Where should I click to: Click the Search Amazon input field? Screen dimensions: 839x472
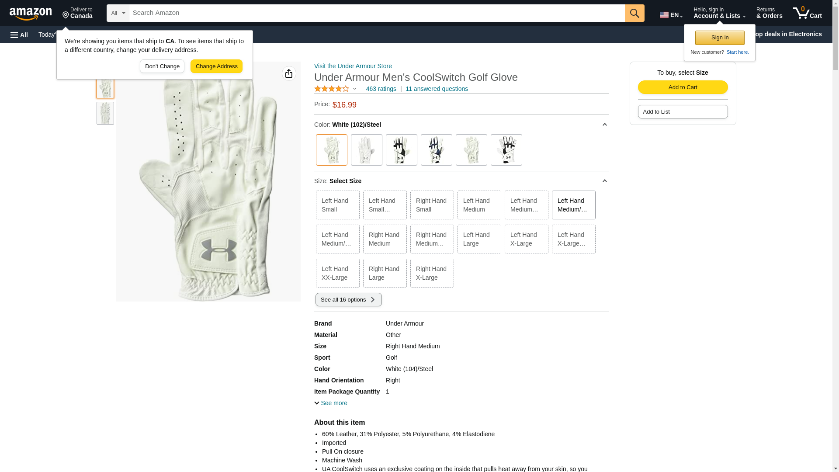[377, 13]
